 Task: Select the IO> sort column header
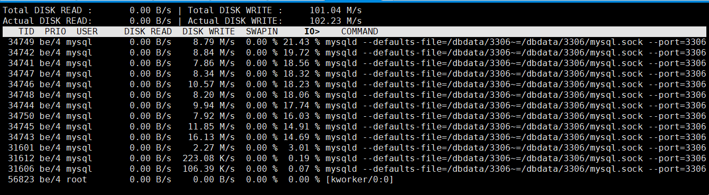[x=312, y=32]
